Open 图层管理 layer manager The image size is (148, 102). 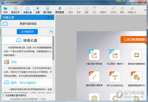60,10
